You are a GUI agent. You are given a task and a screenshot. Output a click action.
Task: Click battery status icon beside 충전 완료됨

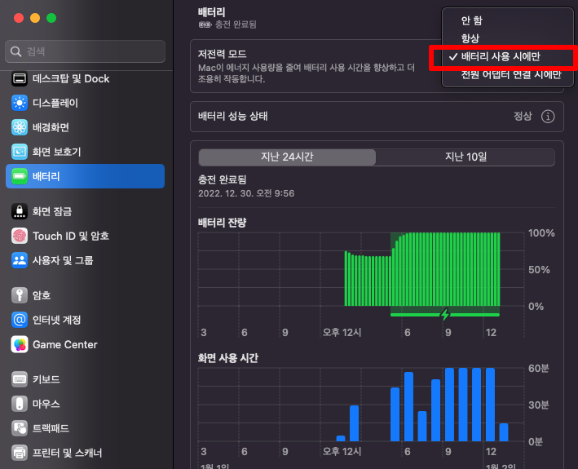coord(205,24)
